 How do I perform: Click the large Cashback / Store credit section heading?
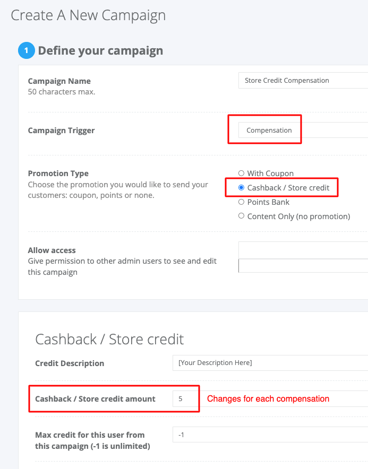(109, 340)
